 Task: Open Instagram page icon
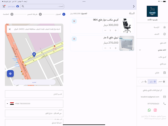155,110
